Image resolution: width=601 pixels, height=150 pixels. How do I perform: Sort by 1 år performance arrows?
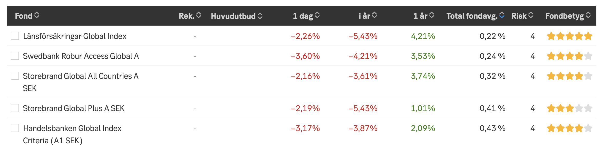coord(432,15)
